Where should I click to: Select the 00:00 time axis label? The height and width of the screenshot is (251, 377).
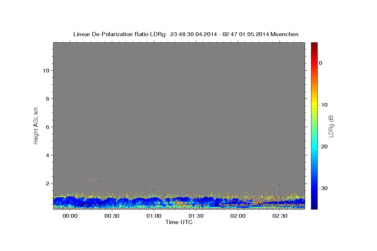coord(70,216)
